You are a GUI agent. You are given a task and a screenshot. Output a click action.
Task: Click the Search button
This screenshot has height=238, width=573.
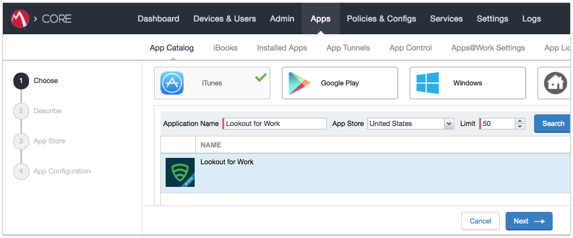(x=553, y=124)
